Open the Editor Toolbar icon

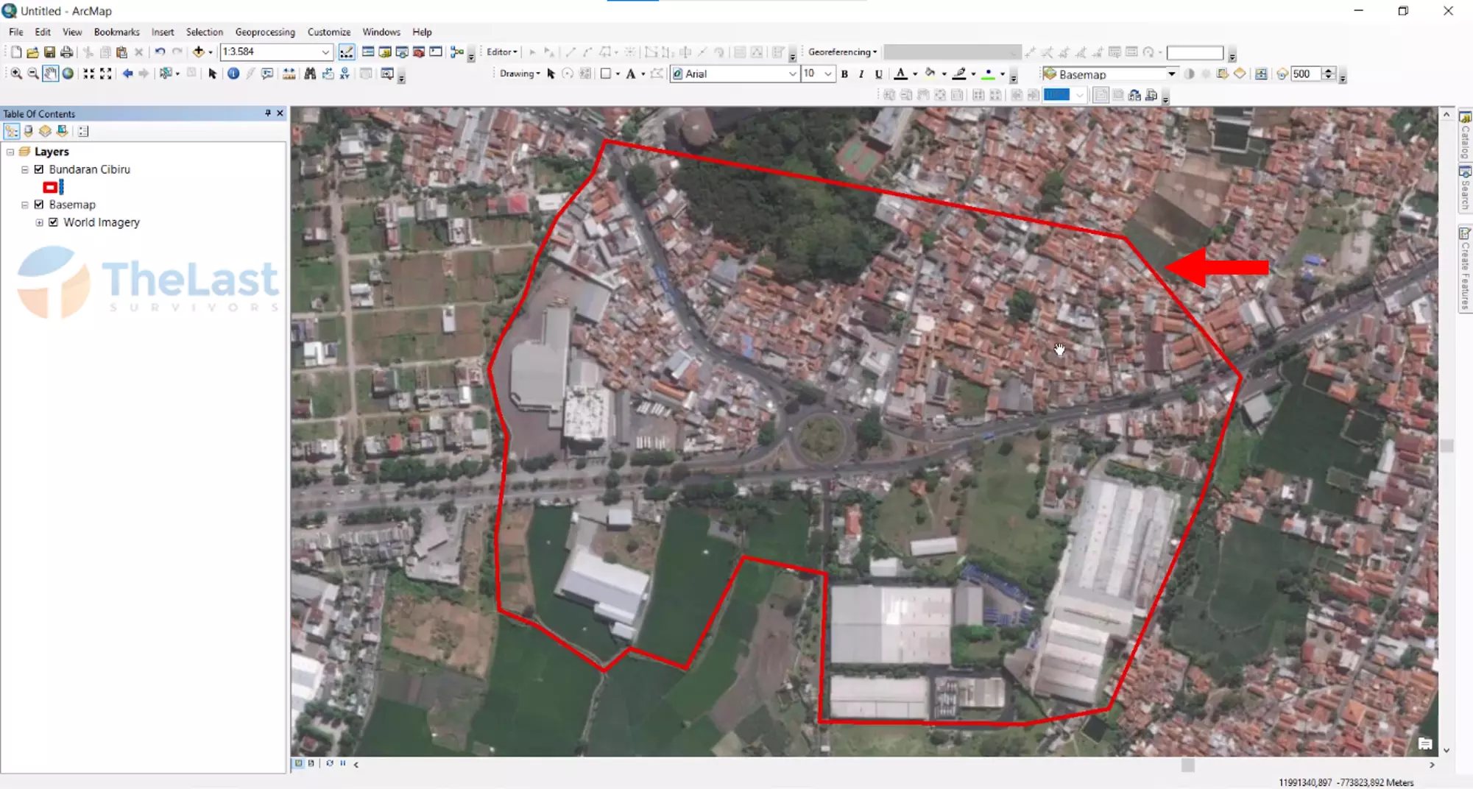tap(346, 52)
